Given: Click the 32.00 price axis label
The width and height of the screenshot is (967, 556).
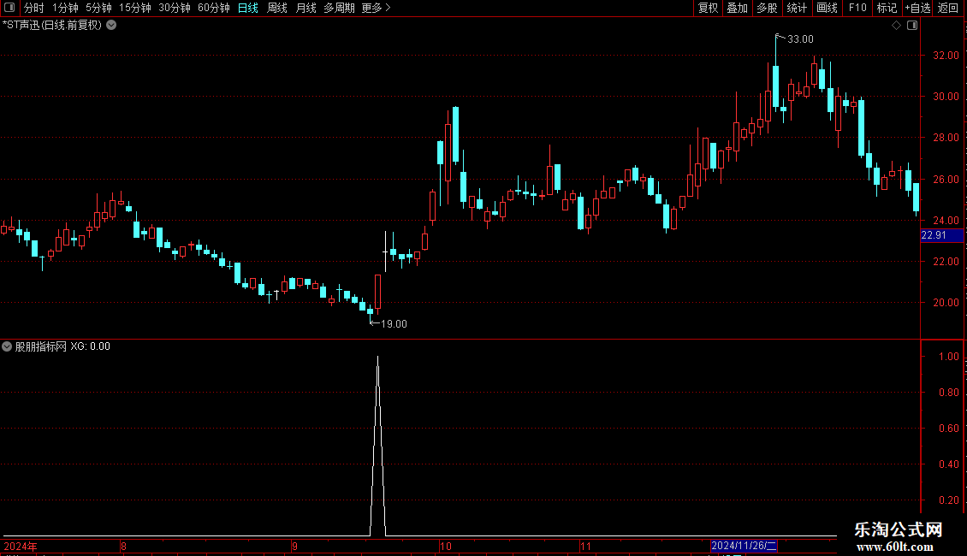Looking at the screenshot, I should tap(946, 56).
